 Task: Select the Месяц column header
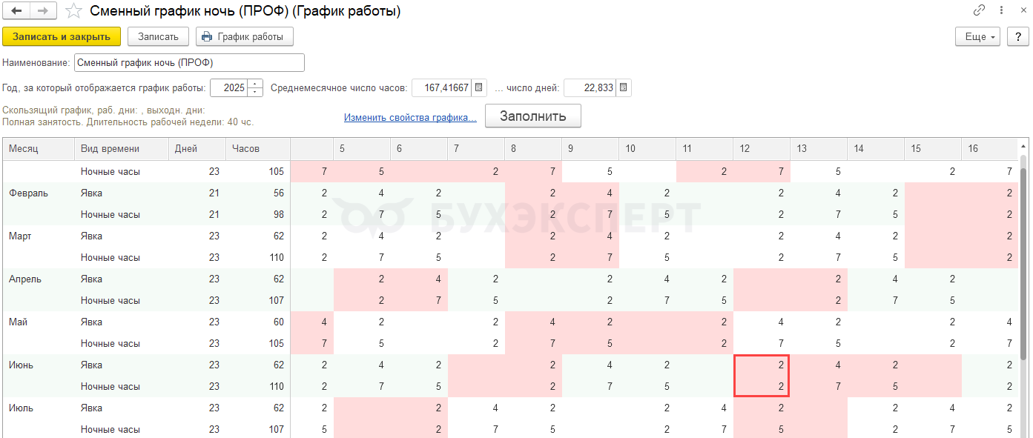(39, 148)
